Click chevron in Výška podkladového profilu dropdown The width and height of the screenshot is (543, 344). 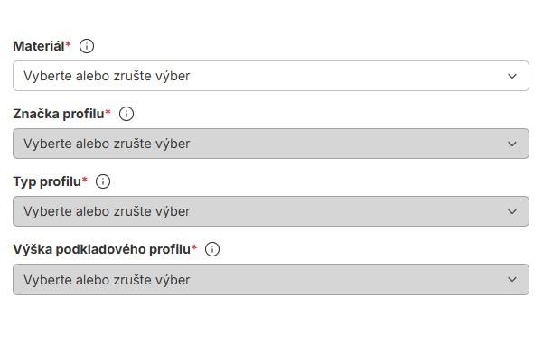[x=512, y=279]
